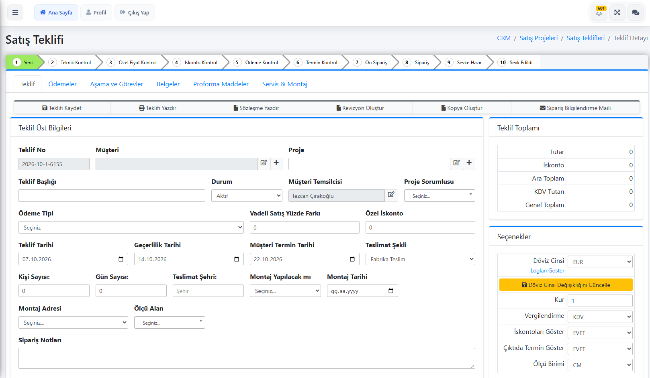Add new customer with Müşteri plus icon
650x378 pixels.
click(x=276, y=163)
